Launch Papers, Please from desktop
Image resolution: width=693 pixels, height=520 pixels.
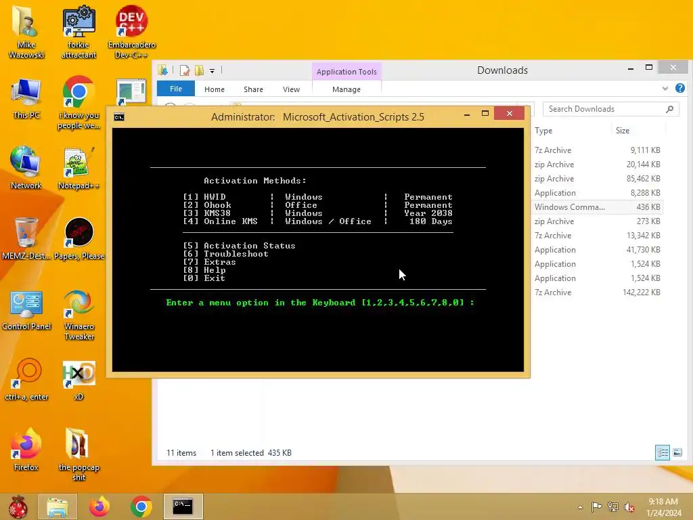79,239
